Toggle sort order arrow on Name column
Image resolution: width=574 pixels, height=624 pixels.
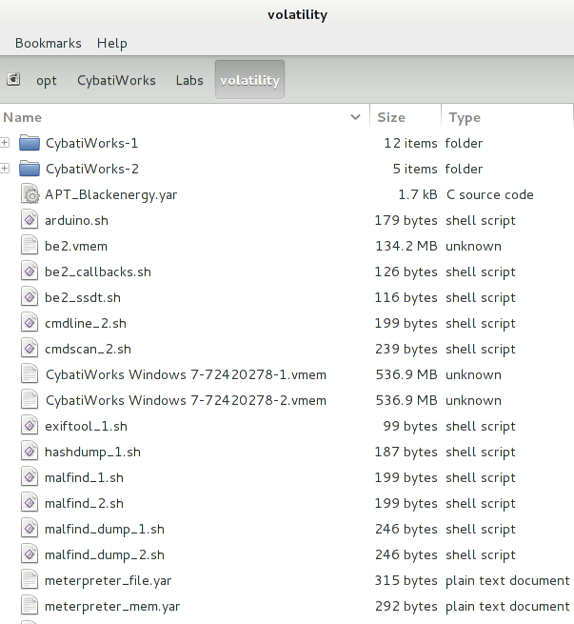[x=355, y=117]
